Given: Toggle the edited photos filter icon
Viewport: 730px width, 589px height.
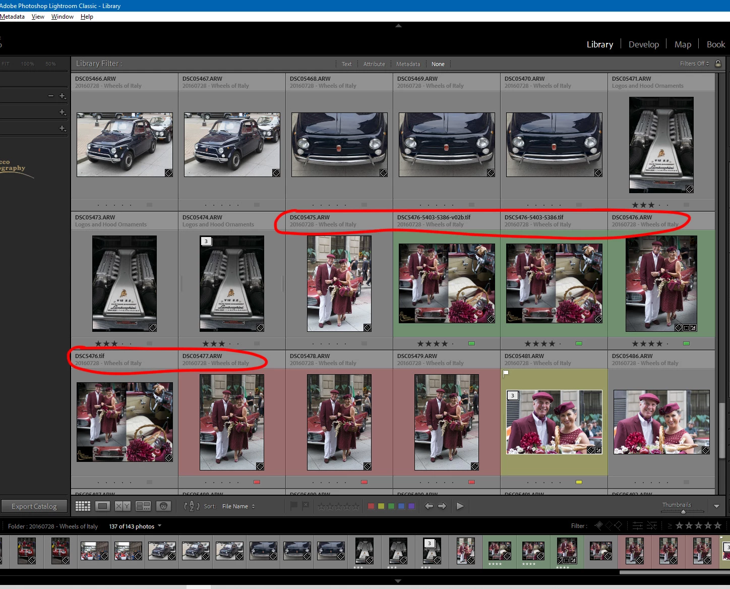Looking at the screenshot, I should pyautogui.click(x=637, y=525).
